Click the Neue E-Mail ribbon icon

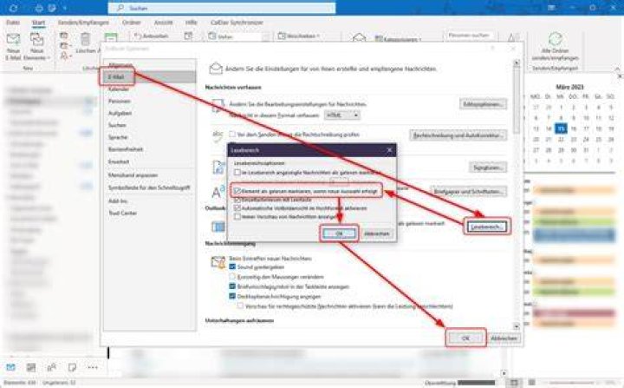[13, 40]
